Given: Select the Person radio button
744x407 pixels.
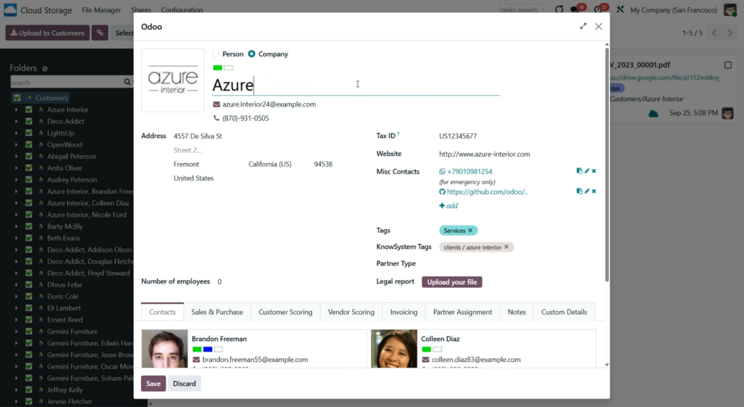Looking at the screenshot, I should pos(216,54).
